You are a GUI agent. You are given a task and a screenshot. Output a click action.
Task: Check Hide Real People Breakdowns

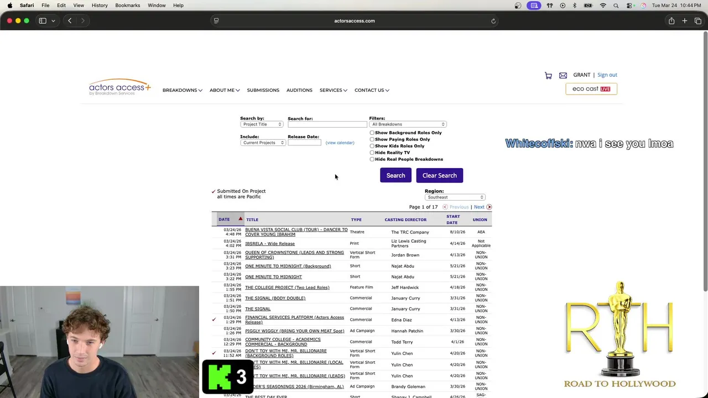point(372,159)
